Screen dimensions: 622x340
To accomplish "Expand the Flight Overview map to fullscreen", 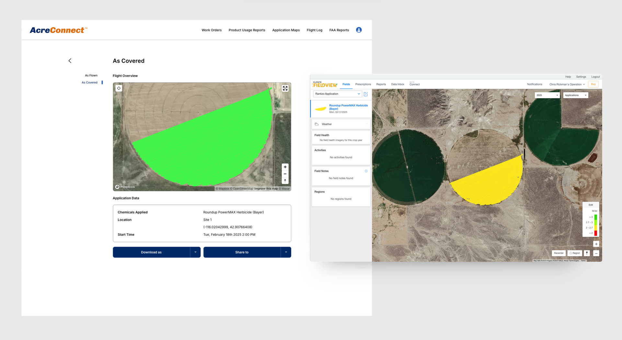I will tap(285, 88).
